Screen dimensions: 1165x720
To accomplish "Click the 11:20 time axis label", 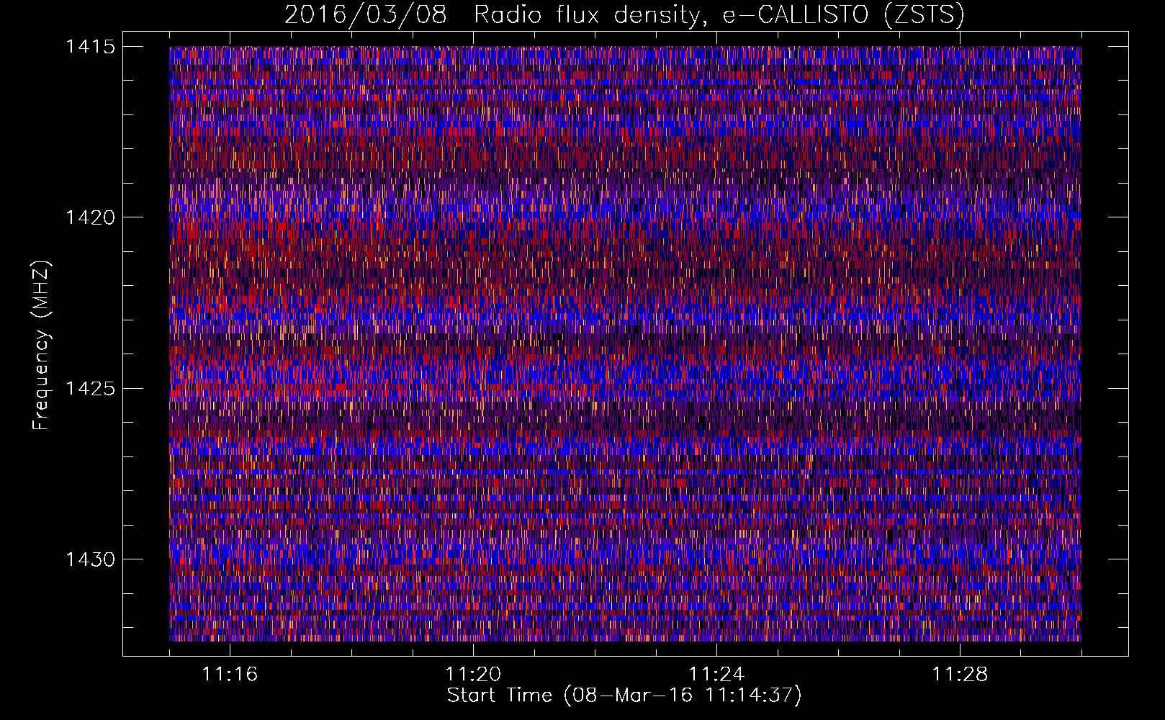I will [x=473, y=675].
